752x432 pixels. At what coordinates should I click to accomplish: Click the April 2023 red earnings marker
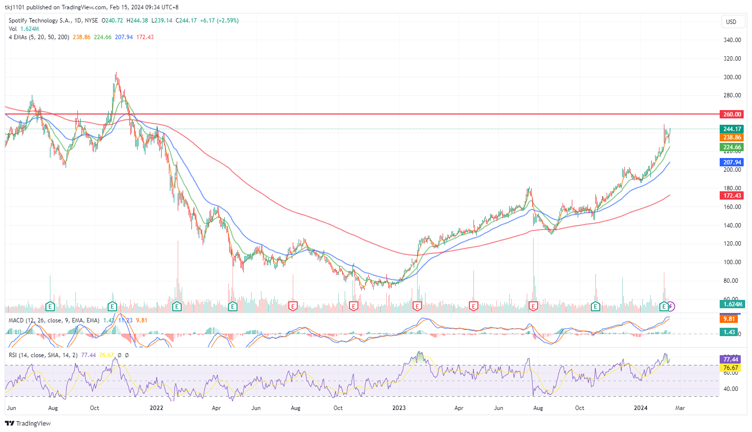click(473, 307)
